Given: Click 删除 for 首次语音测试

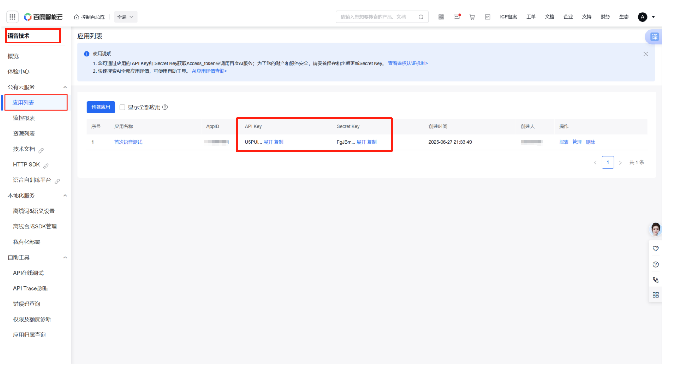Looking at the screenshot, I should click(x=590, y=142).
